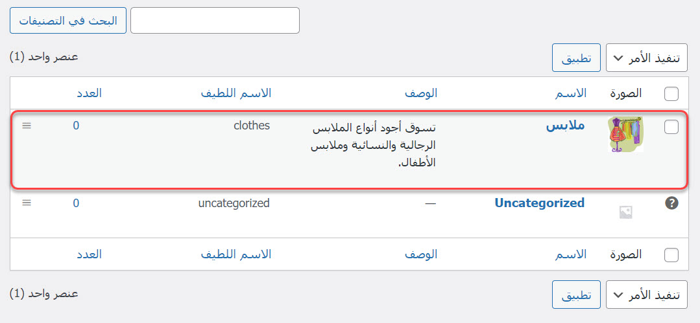This screenshot has height=323, width=700.
Task: Click the drag handle icon of Uncategorized row
Action: click(27, 203)
